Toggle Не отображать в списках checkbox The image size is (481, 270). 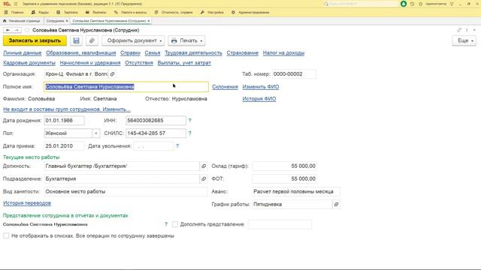pos(6,235)
